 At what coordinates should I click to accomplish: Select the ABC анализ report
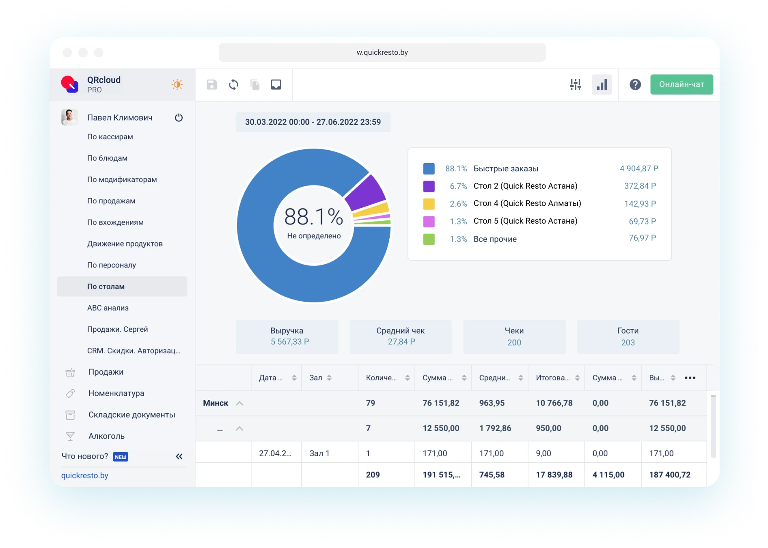(108, 308)
